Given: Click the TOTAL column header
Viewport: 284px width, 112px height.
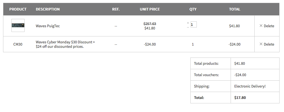Looking at the screenshot, I should coord(235,9).
